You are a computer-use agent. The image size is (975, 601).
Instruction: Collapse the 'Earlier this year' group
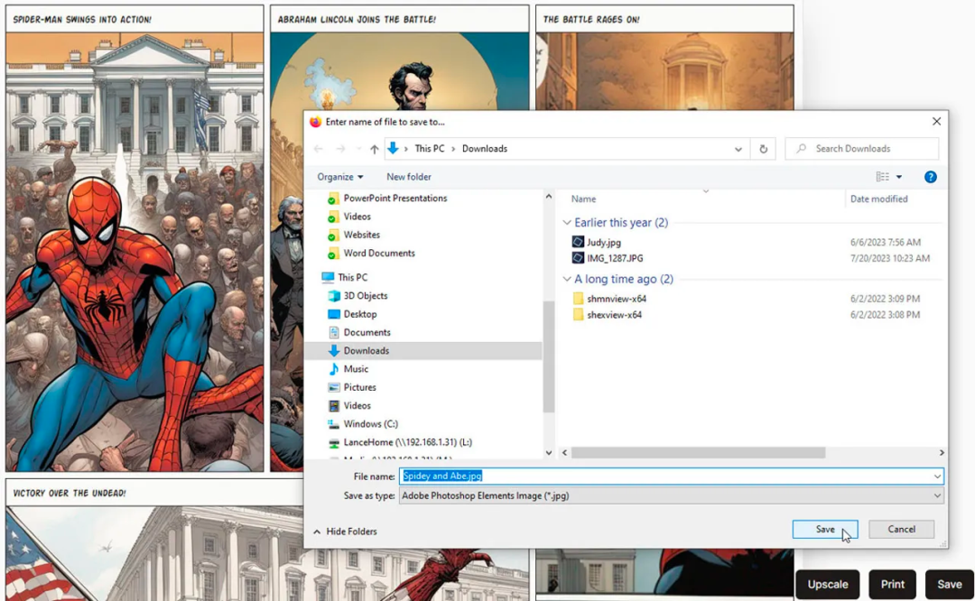567,223
